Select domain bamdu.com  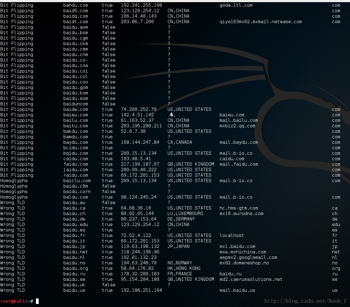76,137
